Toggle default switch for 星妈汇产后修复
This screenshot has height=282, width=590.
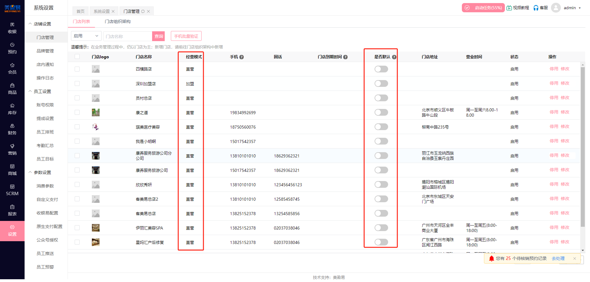pyautogui.click(x=381, y=242)
